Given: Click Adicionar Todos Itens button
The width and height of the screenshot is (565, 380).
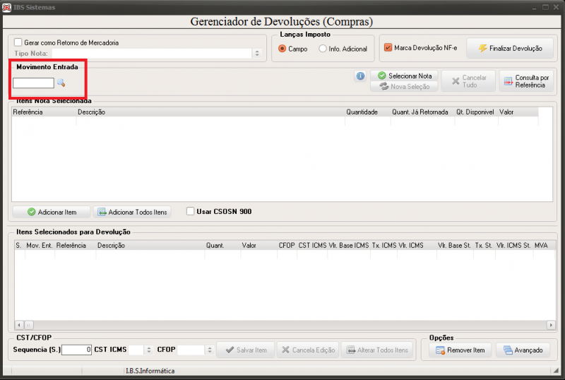Looking at the screenshot, I should tap(132, 212).
